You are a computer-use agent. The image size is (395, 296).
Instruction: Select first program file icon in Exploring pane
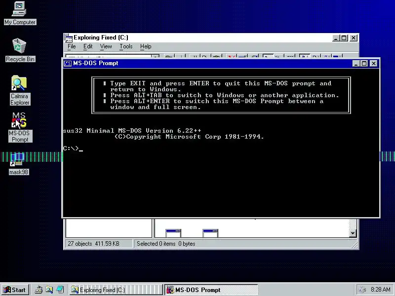click(173, 233)
